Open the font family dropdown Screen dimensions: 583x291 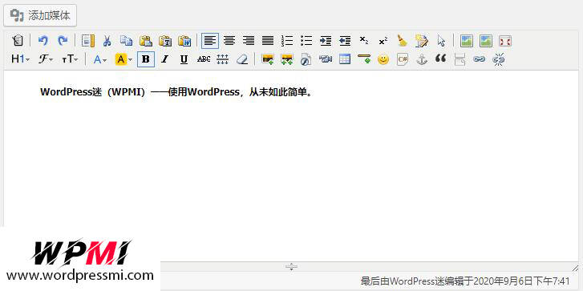46,59
